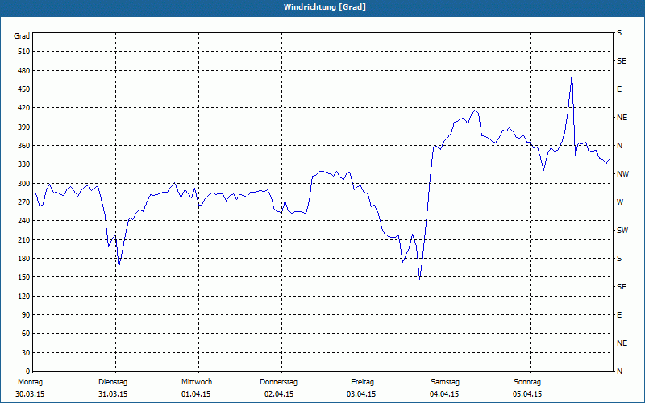Screen dimensions: 645x403
Task: Select the Dienstag day label
Action: [x=113, y=382]
